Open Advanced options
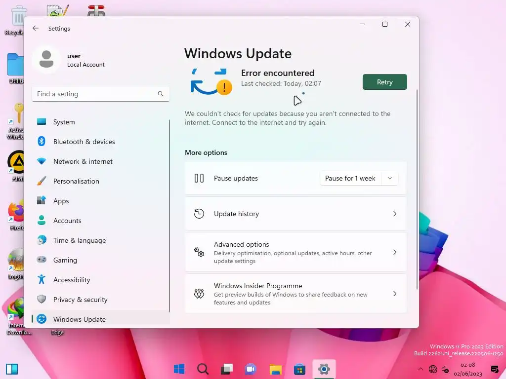 (296, 252)
